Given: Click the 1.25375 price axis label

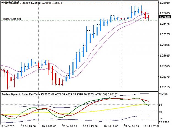Looking at the screenshot, I should coord(165,77).
